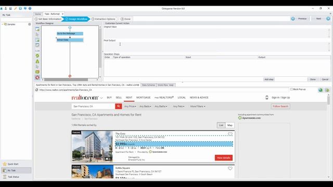Favorite SoMa Square listing with the heart icon
333x187 pixels.
pos(230,168)
